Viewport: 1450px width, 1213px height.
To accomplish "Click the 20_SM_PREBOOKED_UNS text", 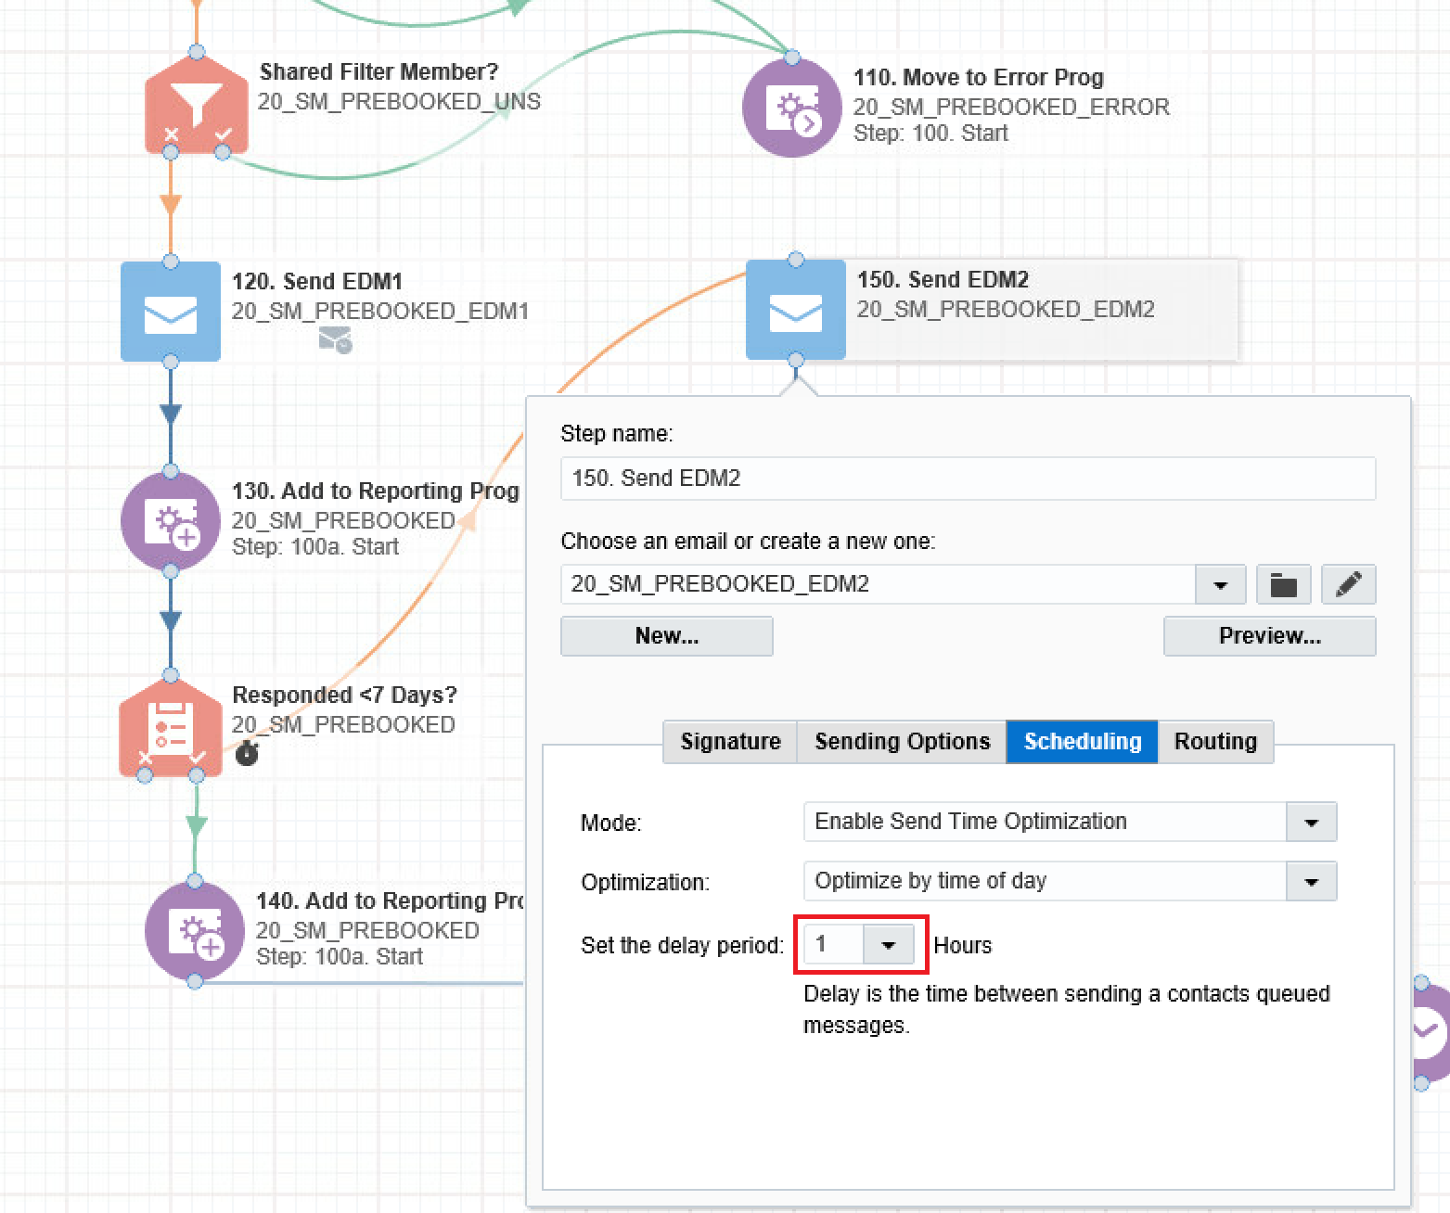I will tap(399, 102).
